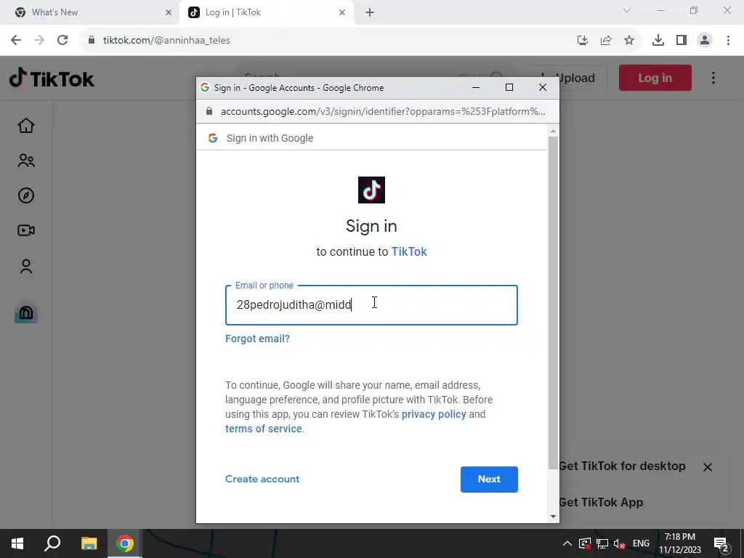Open the Chrome tab search chevron
Viewport: 744px width, 558px height.
click(627, 11)
